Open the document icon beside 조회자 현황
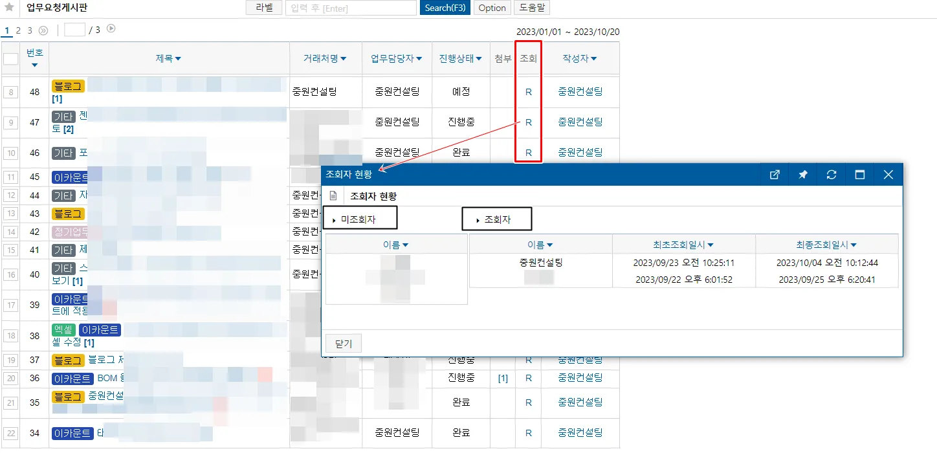The image size is (937, 453). 333,195
